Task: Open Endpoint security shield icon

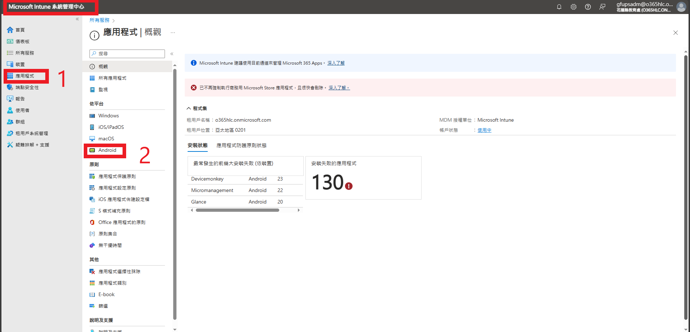Action: click(10, 87)
